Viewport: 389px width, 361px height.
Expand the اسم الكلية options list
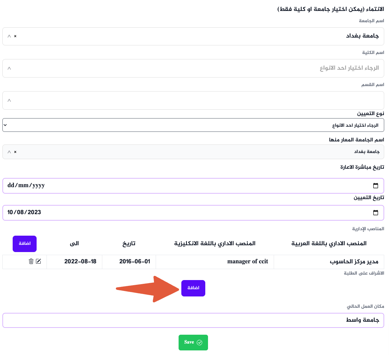point(9,68)
